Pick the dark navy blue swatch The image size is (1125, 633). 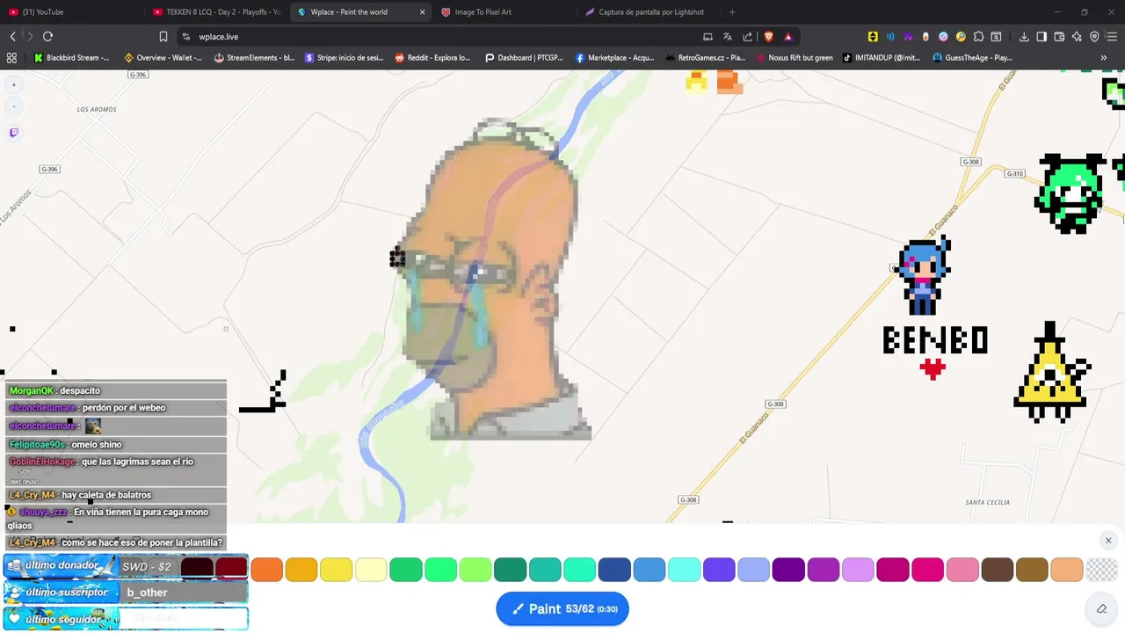pos(614,569)
